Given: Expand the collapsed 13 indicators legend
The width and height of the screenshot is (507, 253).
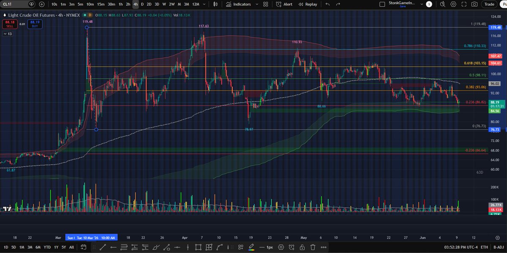Looking at the screenshot, I should click(8, 34).
